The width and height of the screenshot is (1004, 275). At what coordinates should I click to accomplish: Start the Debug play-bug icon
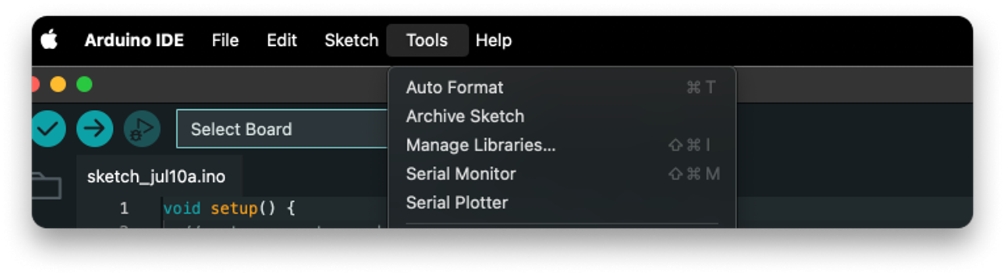142,129
